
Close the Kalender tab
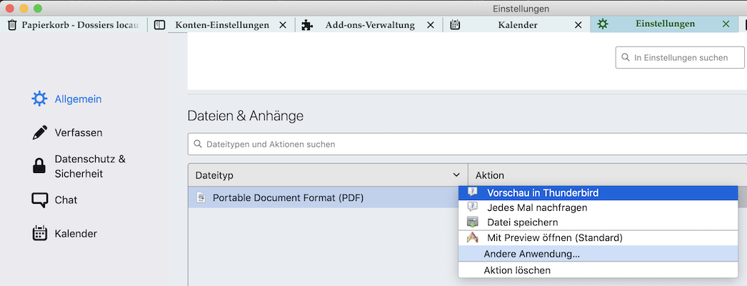578,25
